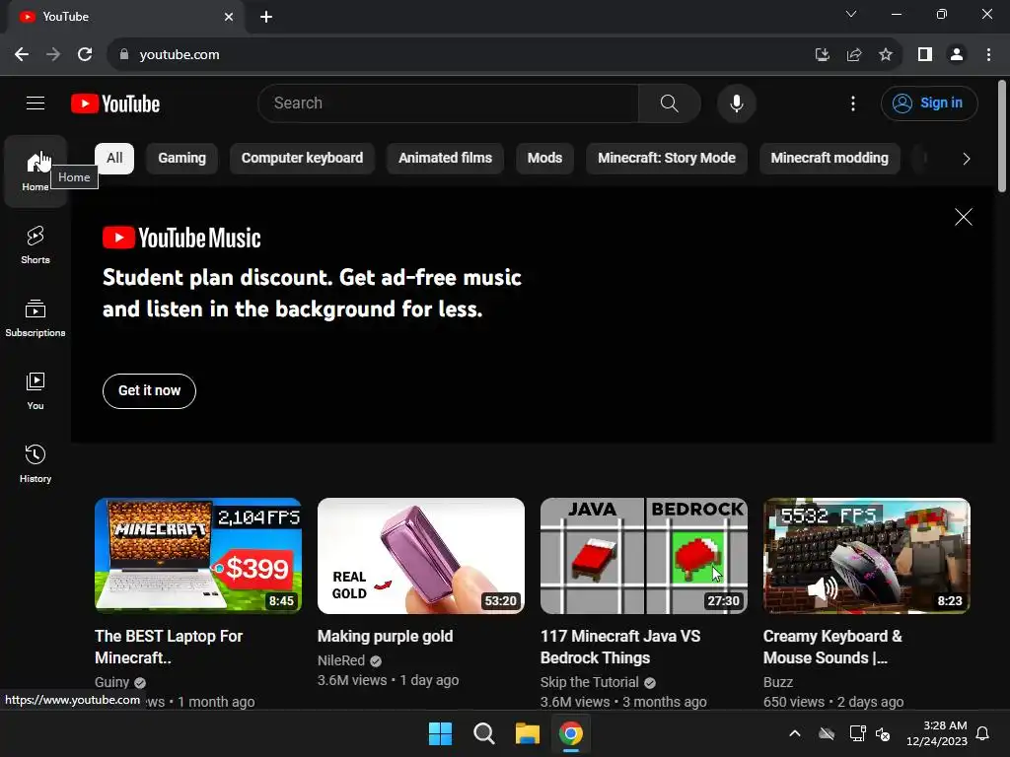
Task: Open the 5532 FPS keyboard thumbnail
Action: click(x=867, y=556)
